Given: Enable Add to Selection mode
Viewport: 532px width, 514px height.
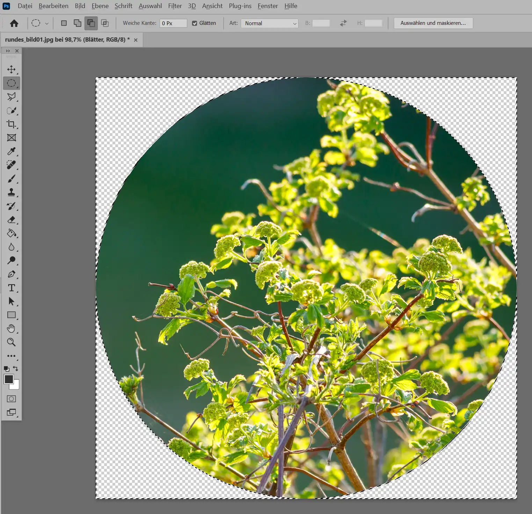Looking at the screenshot, I should click(78, 23).
